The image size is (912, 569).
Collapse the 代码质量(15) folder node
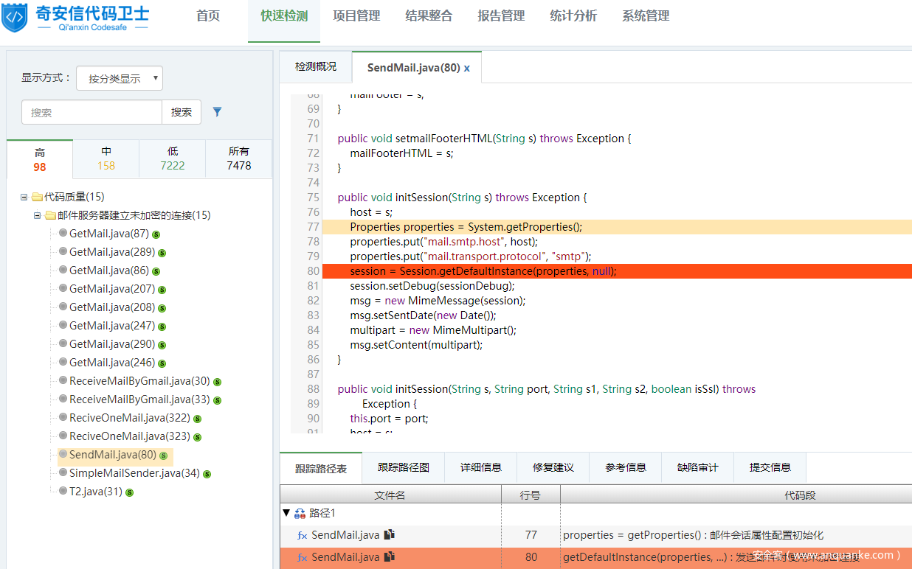[x=24, y=197]
